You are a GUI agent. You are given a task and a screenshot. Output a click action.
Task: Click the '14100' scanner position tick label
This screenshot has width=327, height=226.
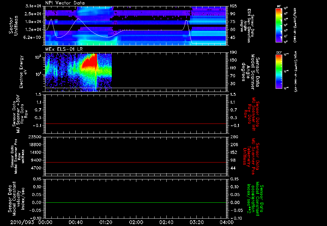(36, 152)
